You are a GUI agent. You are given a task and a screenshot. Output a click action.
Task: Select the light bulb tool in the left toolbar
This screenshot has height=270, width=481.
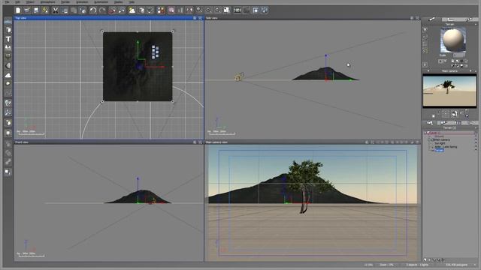(x=8, y=123)
